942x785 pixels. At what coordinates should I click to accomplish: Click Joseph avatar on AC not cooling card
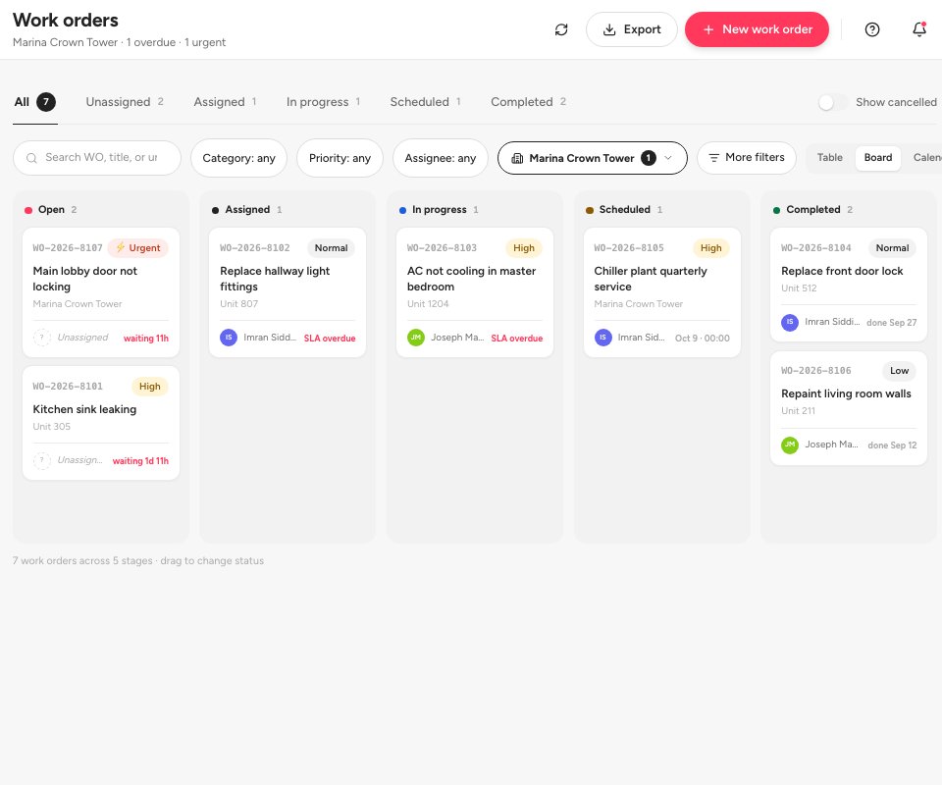[x=416, y=338]
